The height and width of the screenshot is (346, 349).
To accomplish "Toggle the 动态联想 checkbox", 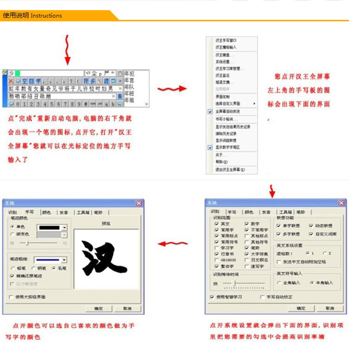I will 311,226.
